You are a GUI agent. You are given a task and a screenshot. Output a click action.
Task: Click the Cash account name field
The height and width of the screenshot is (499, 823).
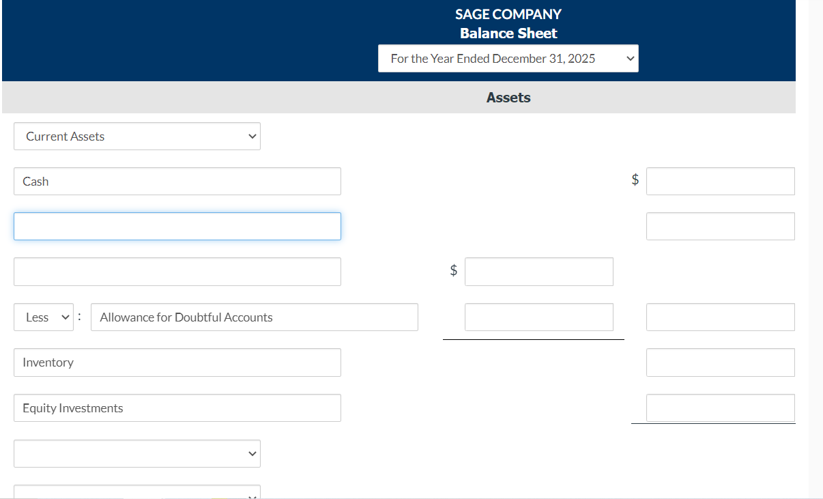pos(177,182)
